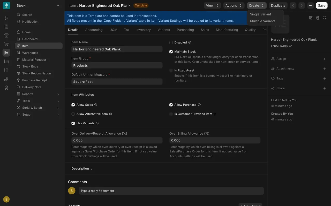The width and height of the screenshot is (331, 206).
Task: Click the app logo at top left
Action: (6, 5)
